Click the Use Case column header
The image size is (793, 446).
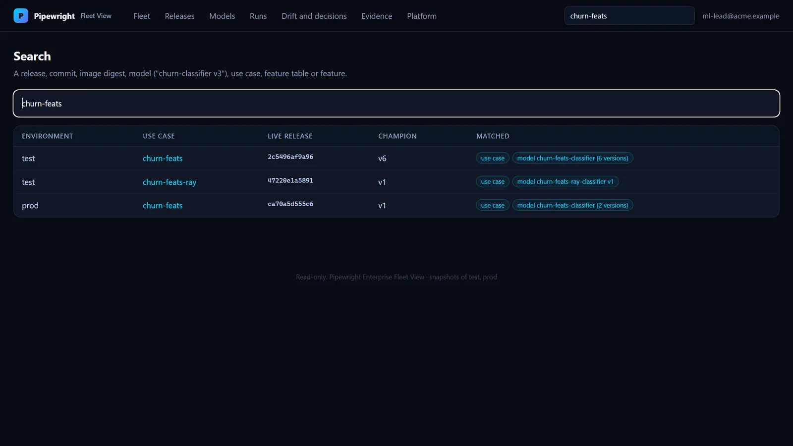(159, 136)
